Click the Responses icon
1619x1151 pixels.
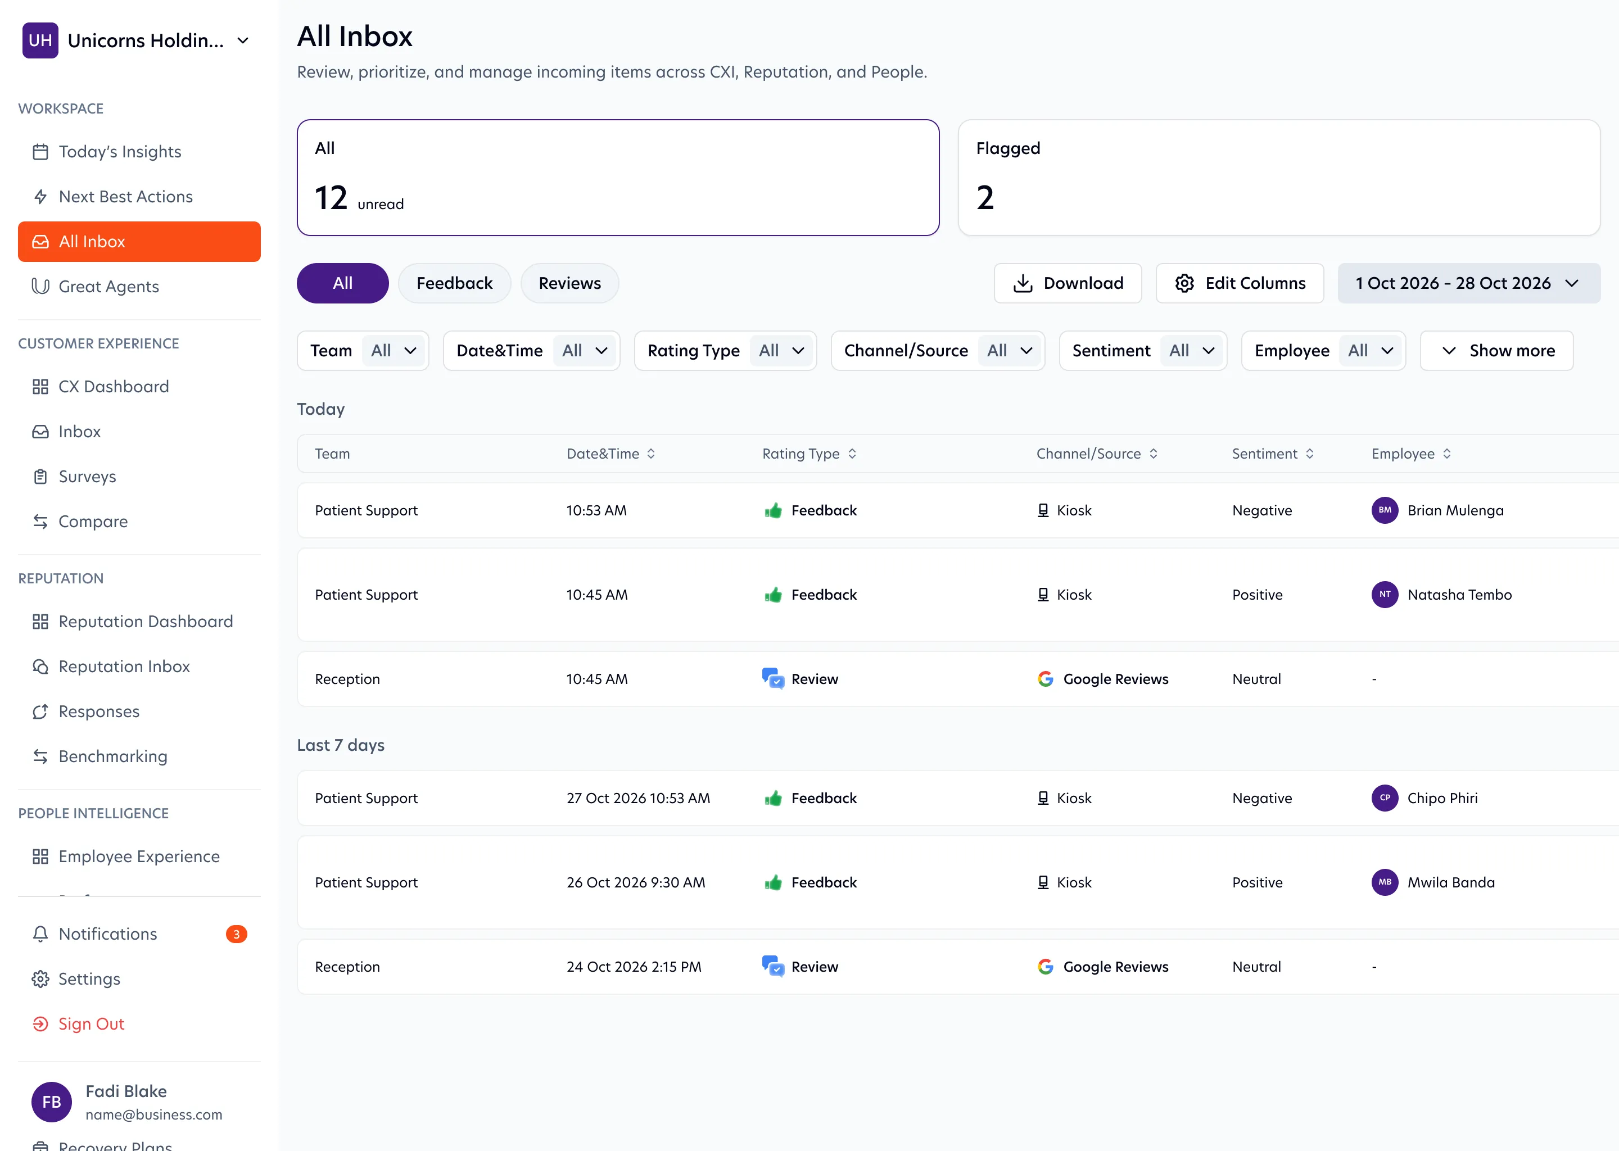pos(40,712)
